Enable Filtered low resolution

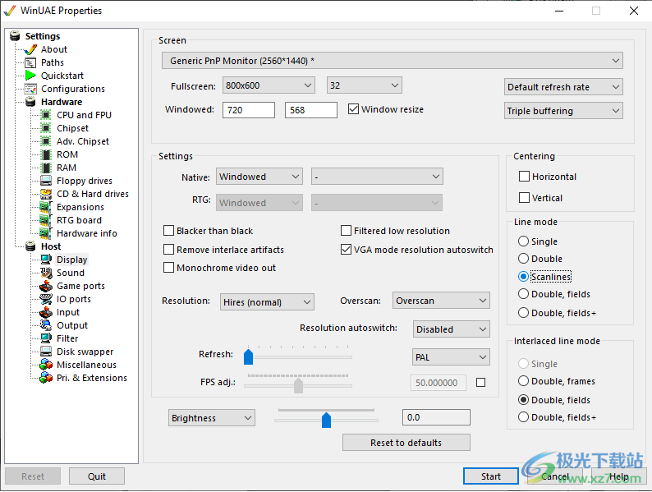coord(346,231)
